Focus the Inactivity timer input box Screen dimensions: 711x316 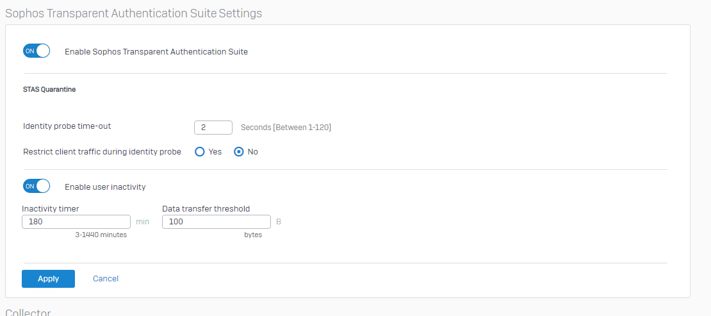click(76, 222)
